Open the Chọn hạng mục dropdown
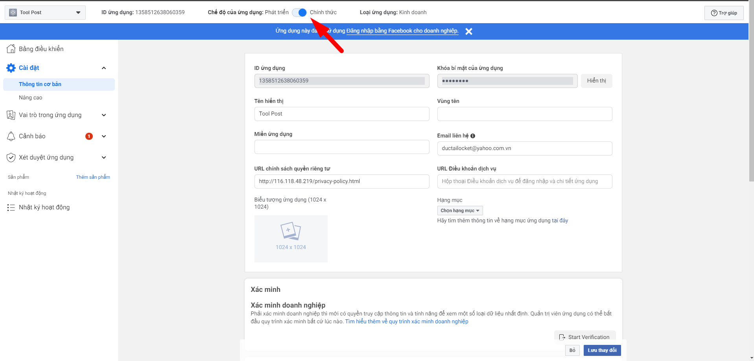Image resolution: width=754 pixels, height=361 pixels. (460, 211)
